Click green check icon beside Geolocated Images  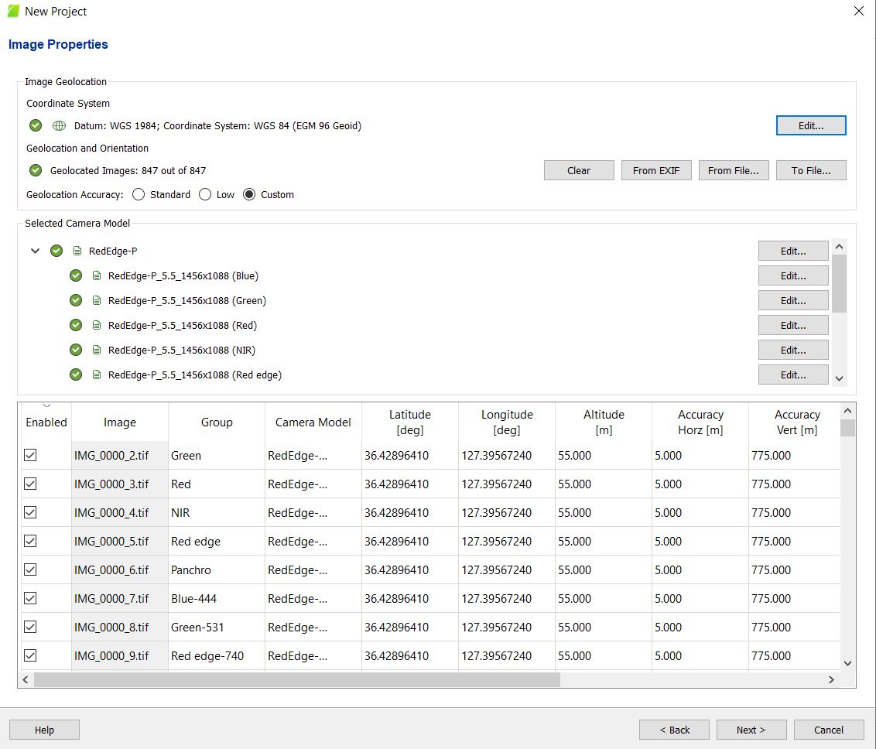coord(36,170)
